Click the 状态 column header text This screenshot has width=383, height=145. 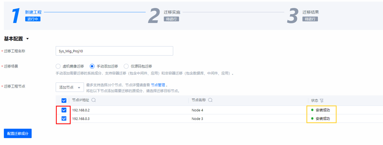[x=315, y=100]
